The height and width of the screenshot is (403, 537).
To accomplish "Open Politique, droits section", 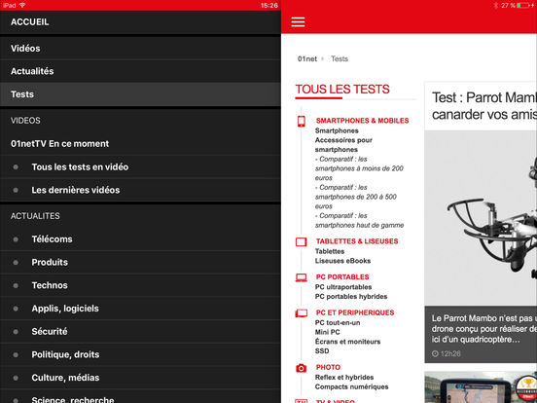I will [x=140, y=354].
